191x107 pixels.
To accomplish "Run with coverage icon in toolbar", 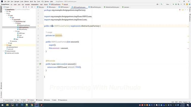I will [178, 4].
